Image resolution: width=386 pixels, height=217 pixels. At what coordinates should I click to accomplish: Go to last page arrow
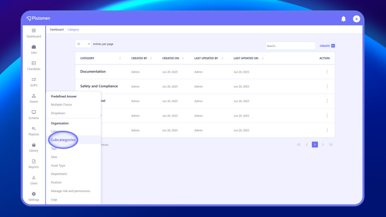[331, 145]
